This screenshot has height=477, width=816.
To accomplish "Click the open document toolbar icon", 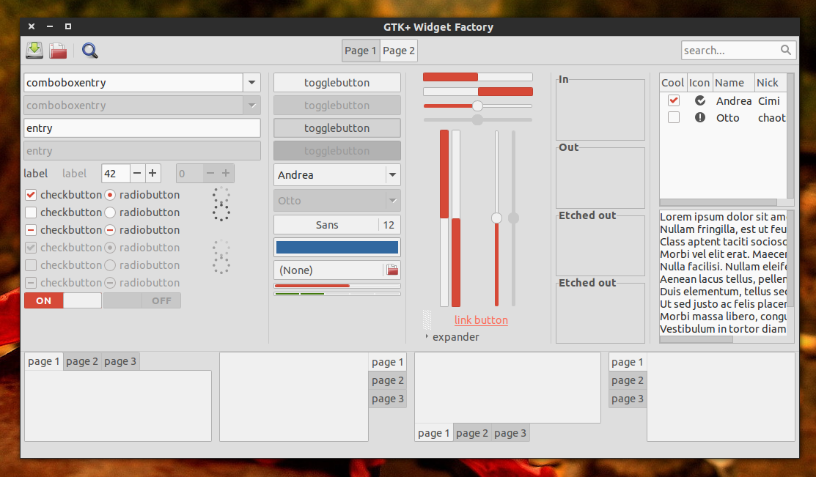I will click(58, 50).
